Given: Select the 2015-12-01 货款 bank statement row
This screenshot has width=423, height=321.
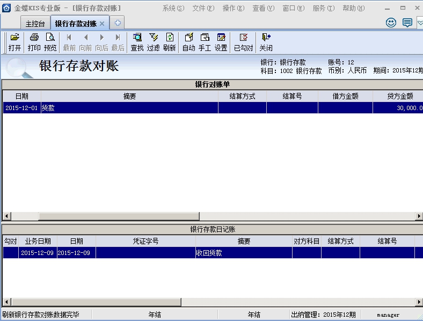Looking at the screenshot, I should click(x=129, y=108).
